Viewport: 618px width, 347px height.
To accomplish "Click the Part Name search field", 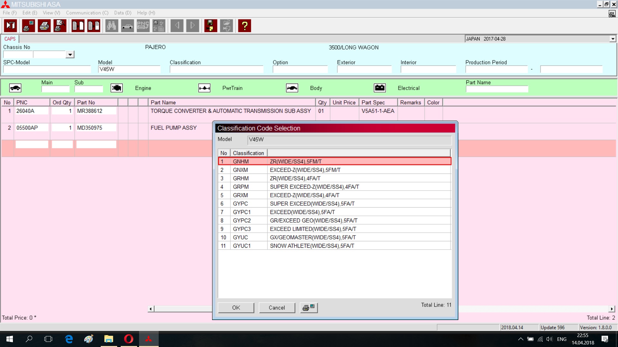I will pyautogui.click(x=497, y=89).
